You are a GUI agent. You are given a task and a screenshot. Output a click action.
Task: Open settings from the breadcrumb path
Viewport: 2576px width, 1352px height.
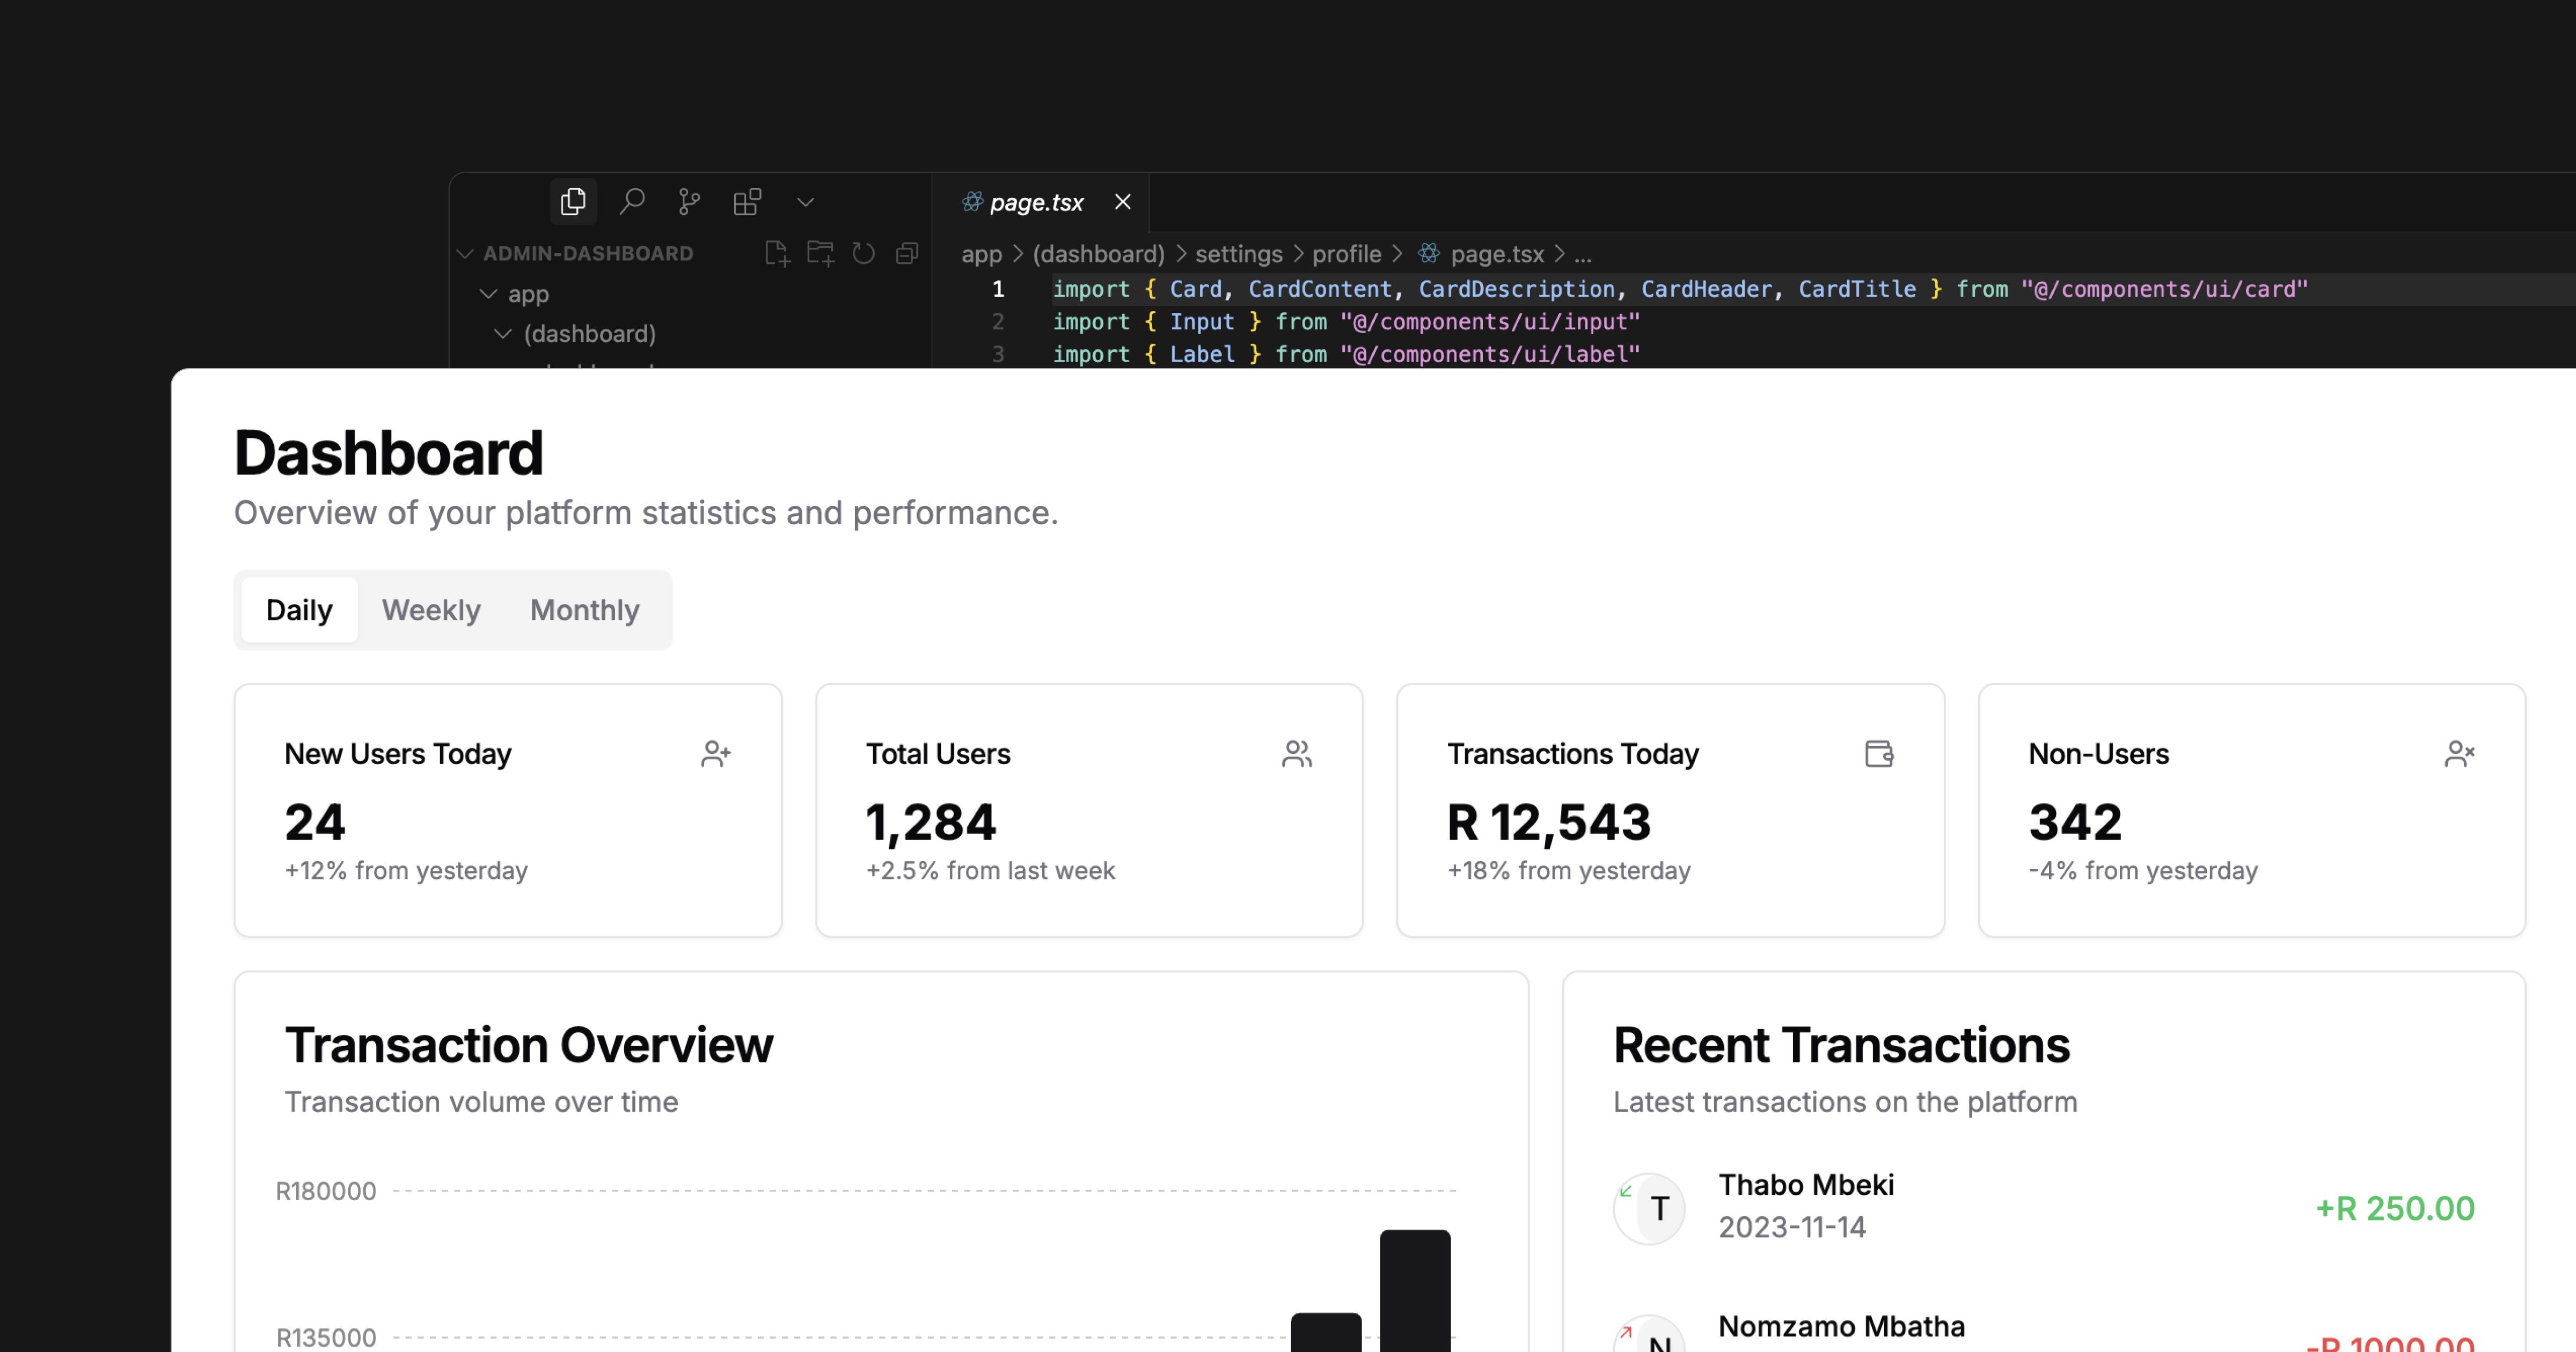click(1238, 254)
